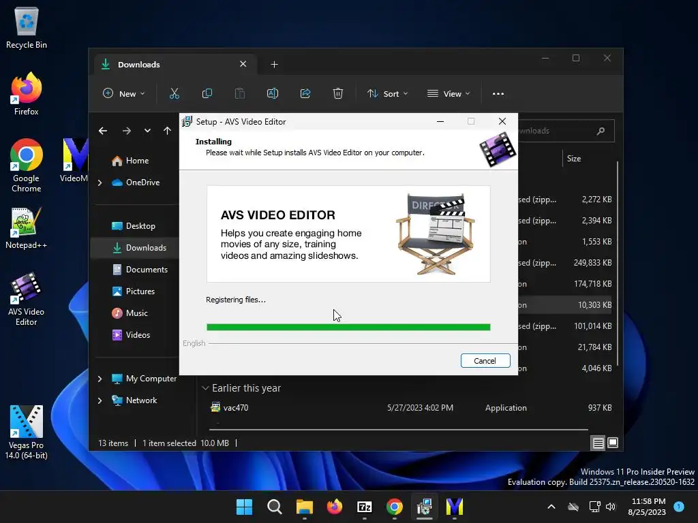Viewport: 698px width, 523px height.
Task: Select the file sized 10,303 KB
Action: [x=594, y=305]
